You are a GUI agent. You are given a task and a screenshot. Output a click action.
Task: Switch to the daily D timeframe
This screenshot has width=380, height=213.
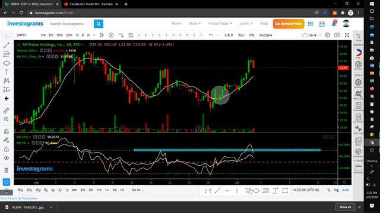[x=83, y=35]
